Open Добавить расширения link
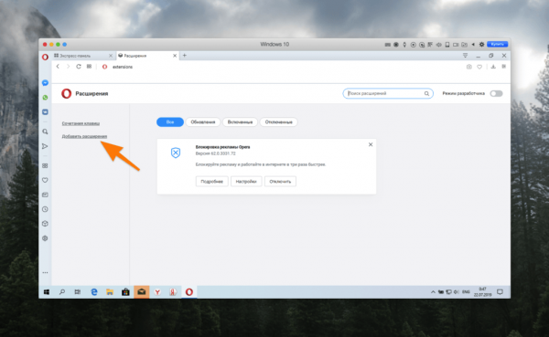This screenshot has width=549, height=337. (84, 136)
